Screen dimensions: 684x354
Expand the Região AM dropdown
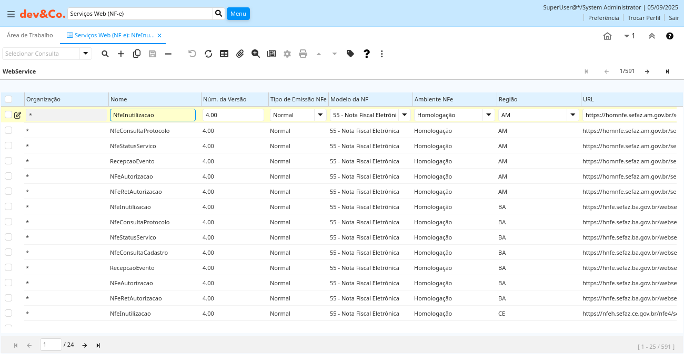(x=573, y=115)
